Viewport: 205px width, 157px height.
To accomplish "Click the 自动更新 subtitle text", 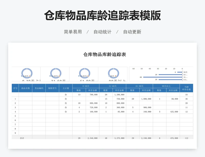I will click(132, 32).
